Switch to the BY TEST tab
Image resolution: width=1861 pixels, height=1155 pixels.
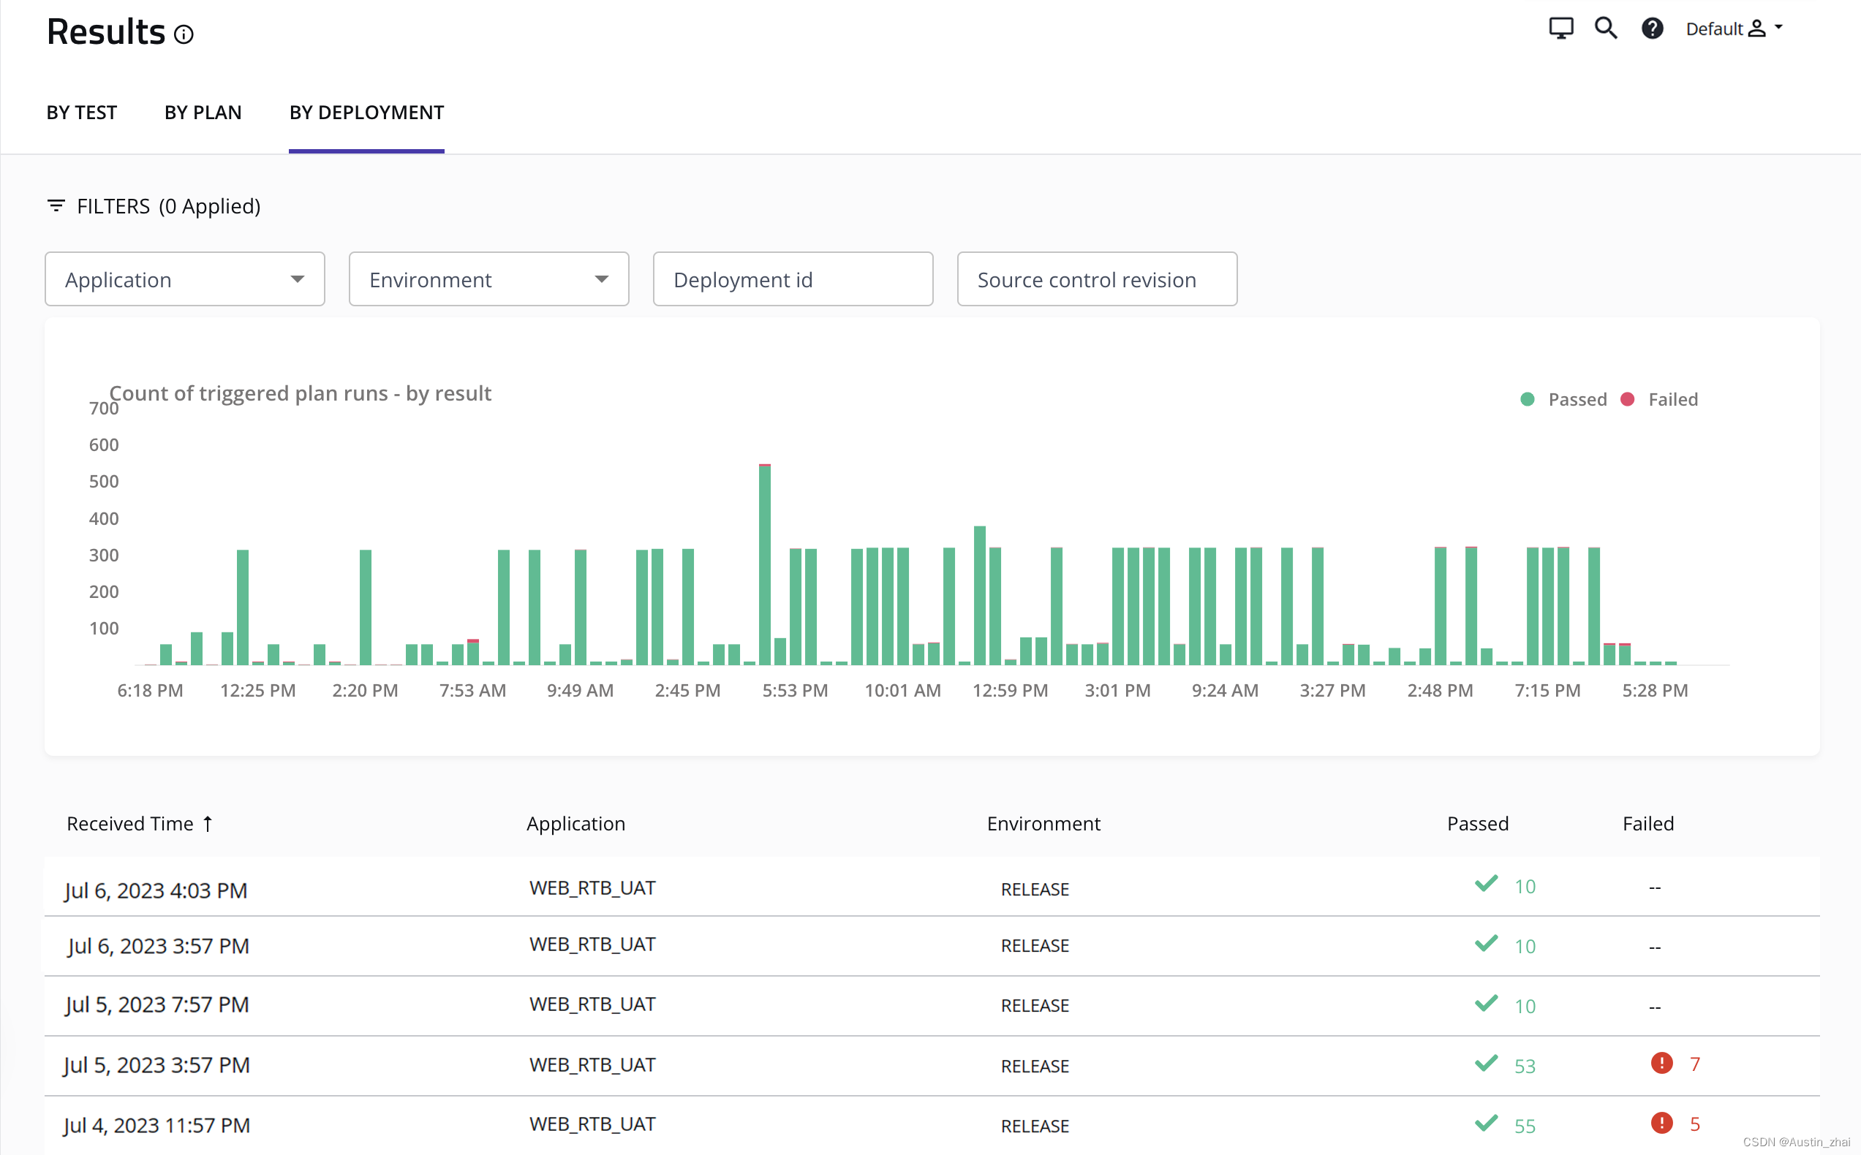[81, 112]
